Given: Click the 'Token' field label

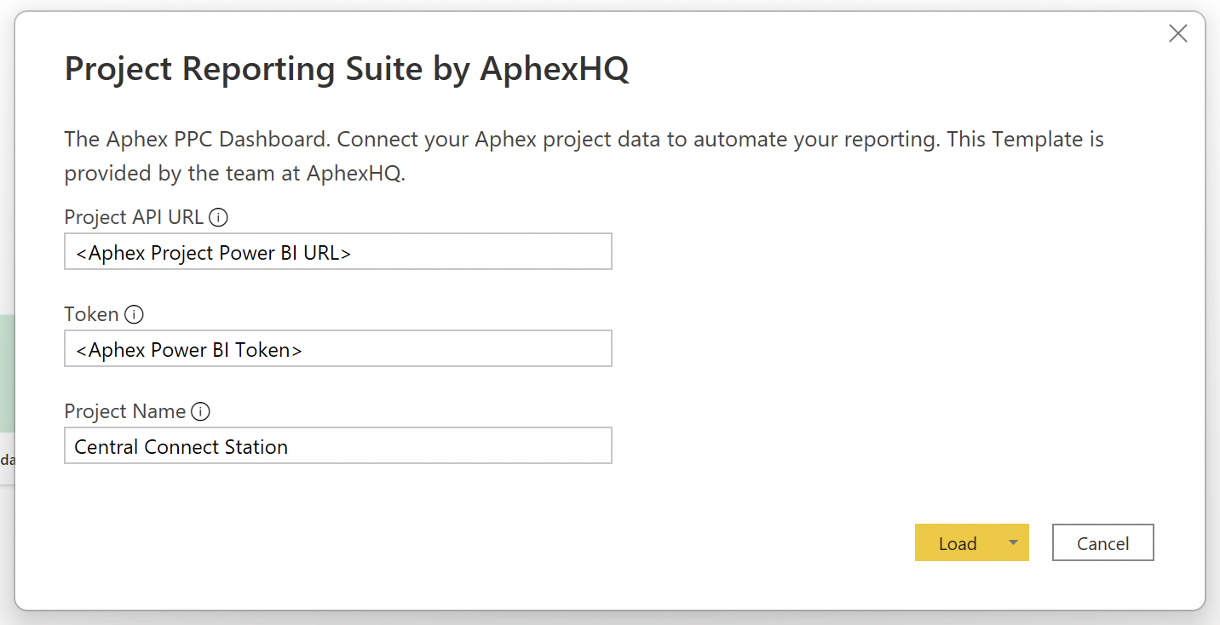Looking at the screenshot, I should 91,315.
